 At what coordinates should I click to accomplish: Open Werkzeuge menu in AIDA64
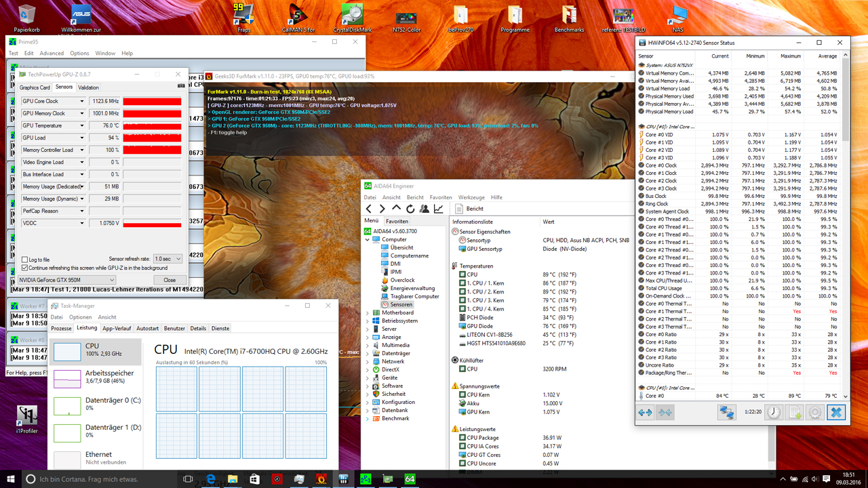tap(471, 197)
